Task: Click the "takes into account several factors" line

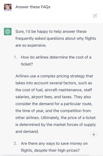Action: point(54,83)
